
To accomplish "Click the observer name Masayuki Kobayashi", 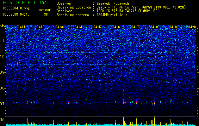I will tap(114, 3).
